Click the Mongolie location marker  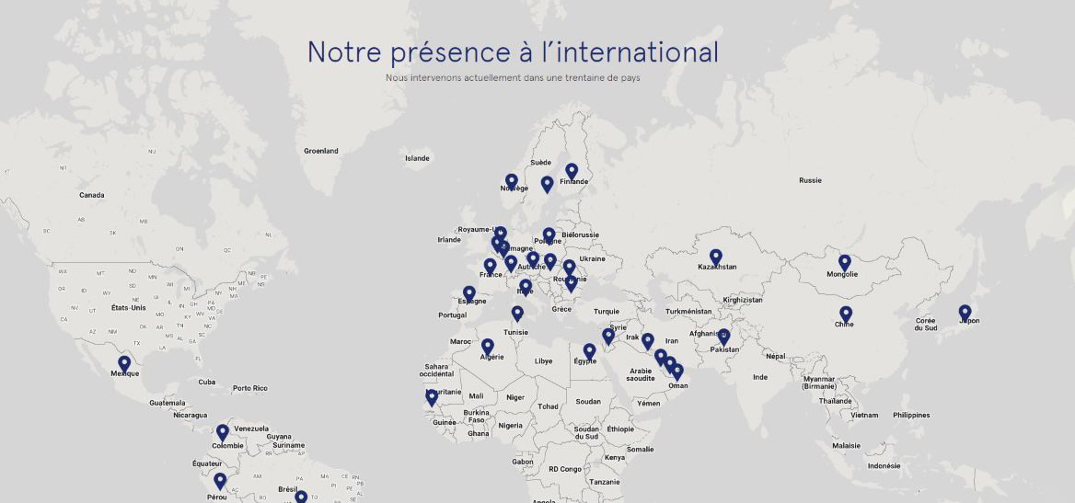coord(844,263)
